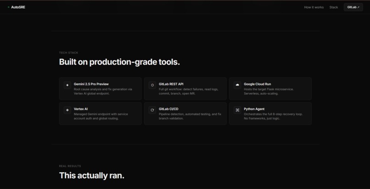Click the hexagon icon beside GitLab REST API
The width and height of the screenshot is (370, 189).
pos(152,85)
